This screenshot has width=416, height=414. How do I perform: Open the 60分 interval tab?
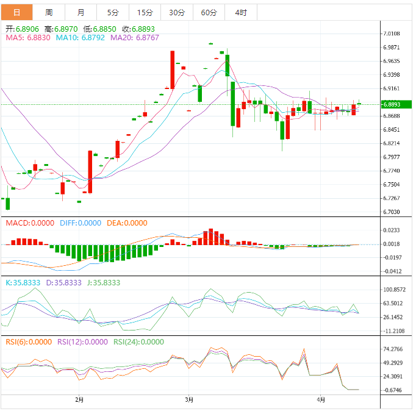209,12
